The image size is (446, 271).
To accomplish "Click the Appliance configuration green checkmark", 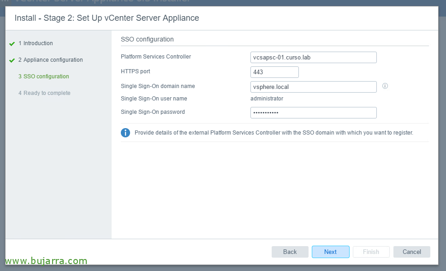I will tap(12, 60).
